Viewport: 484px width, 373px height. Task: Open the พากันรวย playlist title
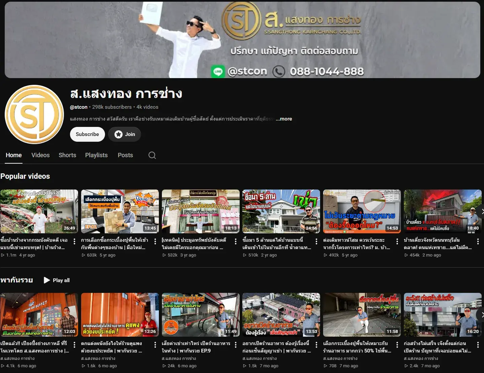[x=16, y=280]
